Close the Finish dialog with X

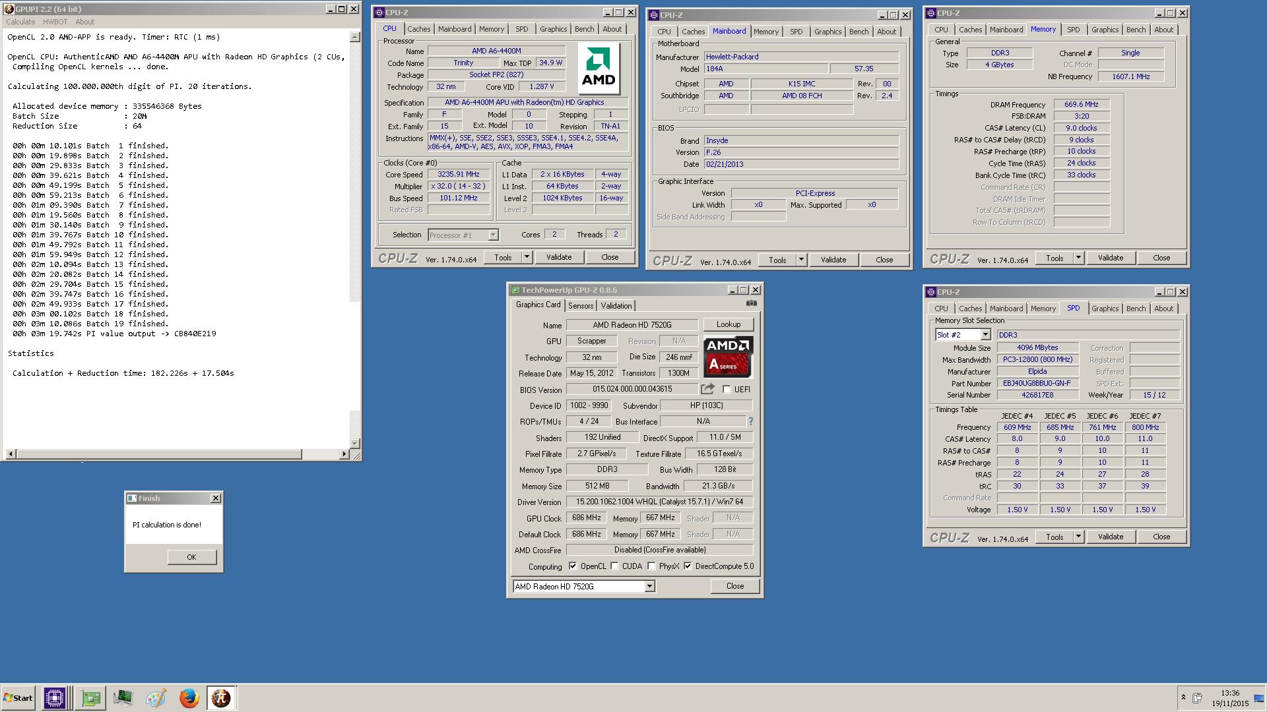tap(216, 498)
